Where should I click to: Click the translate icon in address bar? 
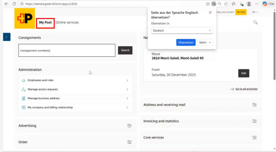[x=214, y=4]
